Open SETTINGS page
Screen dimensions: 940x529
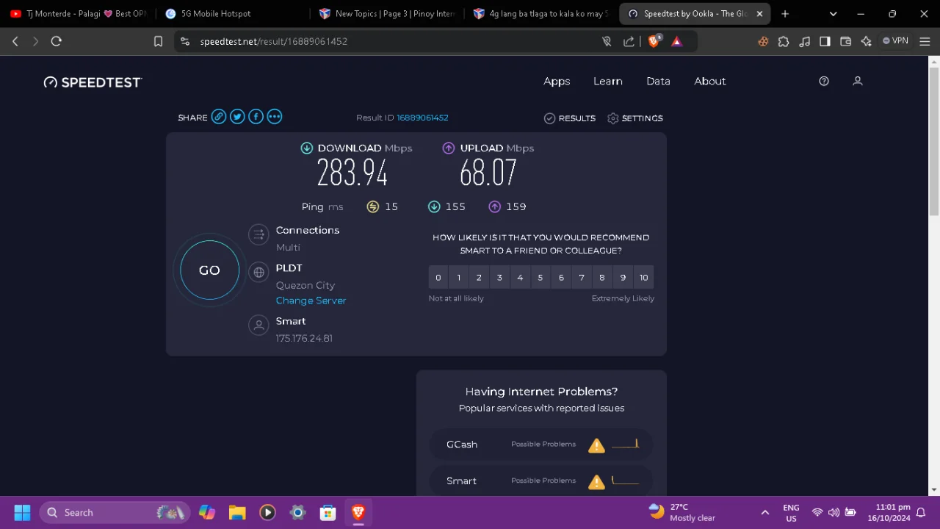coord(635,118)
